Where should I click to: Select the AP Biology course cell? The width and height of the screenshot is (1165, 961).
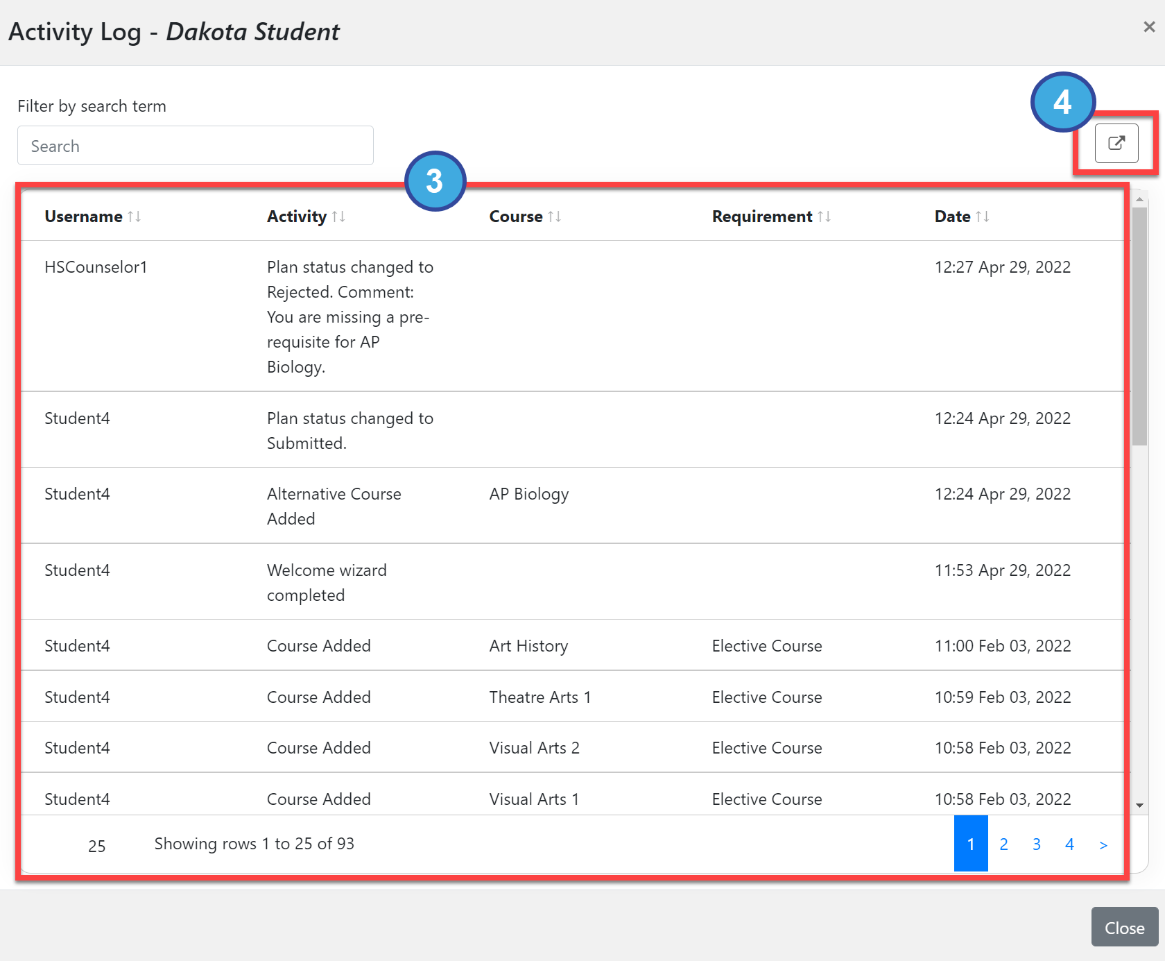click(x=529, y=494)
